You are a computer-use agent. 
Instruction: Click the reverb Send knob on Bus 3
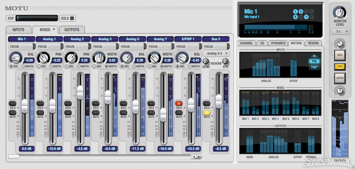pos(206,61)
